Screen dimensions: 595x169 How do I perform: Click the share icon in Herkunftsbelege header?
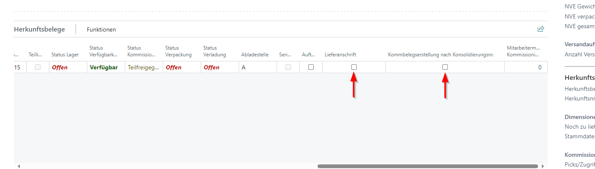click(541, 29)
